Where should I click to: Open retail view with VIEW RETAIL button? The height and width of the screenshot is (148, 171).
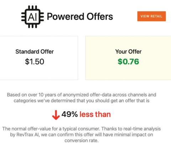tap(151, 16)
